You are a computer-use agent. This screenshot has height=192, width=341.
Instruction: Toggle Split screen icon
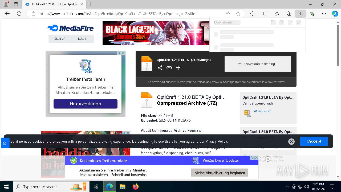click(265, 14)
